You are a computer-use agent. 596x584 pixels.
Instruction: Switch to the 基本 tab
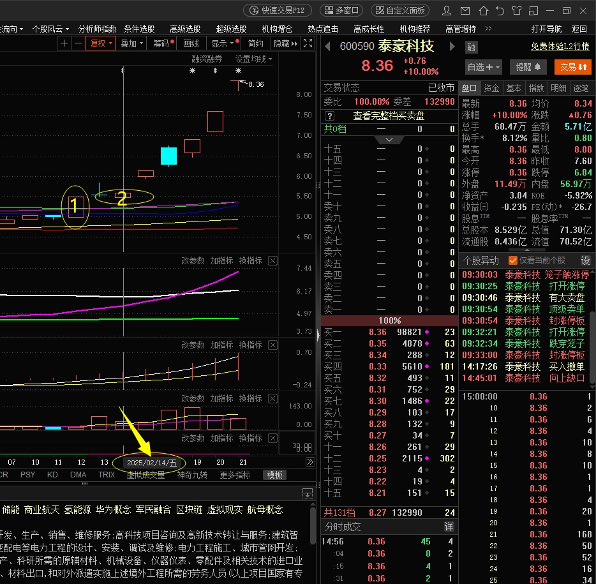(514, 88)
